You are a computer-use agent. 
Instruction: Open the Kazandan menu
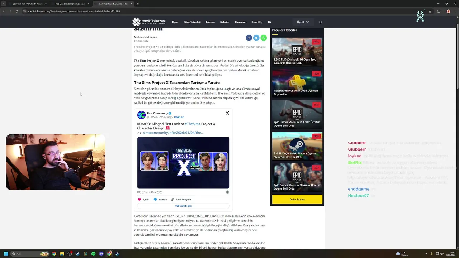(x=241, y=22)
